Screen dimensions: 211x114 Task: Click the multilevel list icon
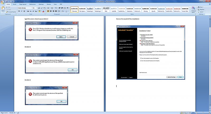pos(56,8)
